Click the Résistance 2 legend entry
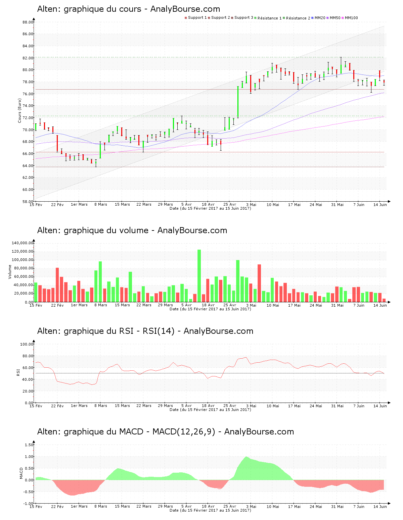Viewport: 403px width, 520px height. (297, 18)
